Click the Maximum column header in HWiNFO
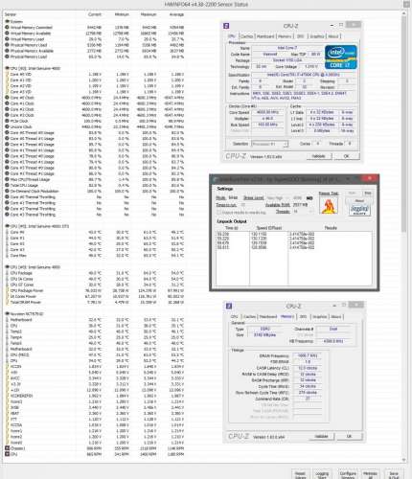The image size is (412, 479). [x=149, y=14]
